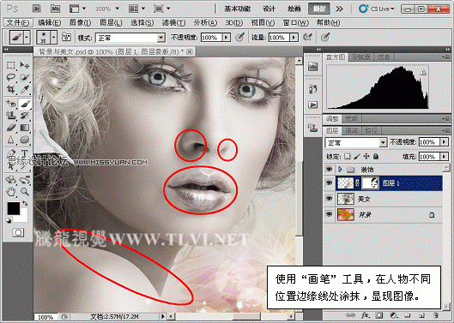Select the Clone Stamp tool
Screen dimensions: 454x323
tap(11, 116)
